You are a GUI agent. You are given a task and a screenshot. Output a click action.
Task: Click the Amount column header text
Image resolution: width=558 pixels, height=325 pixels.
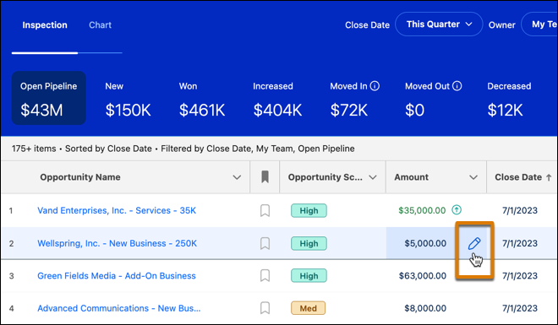[411, 177]
